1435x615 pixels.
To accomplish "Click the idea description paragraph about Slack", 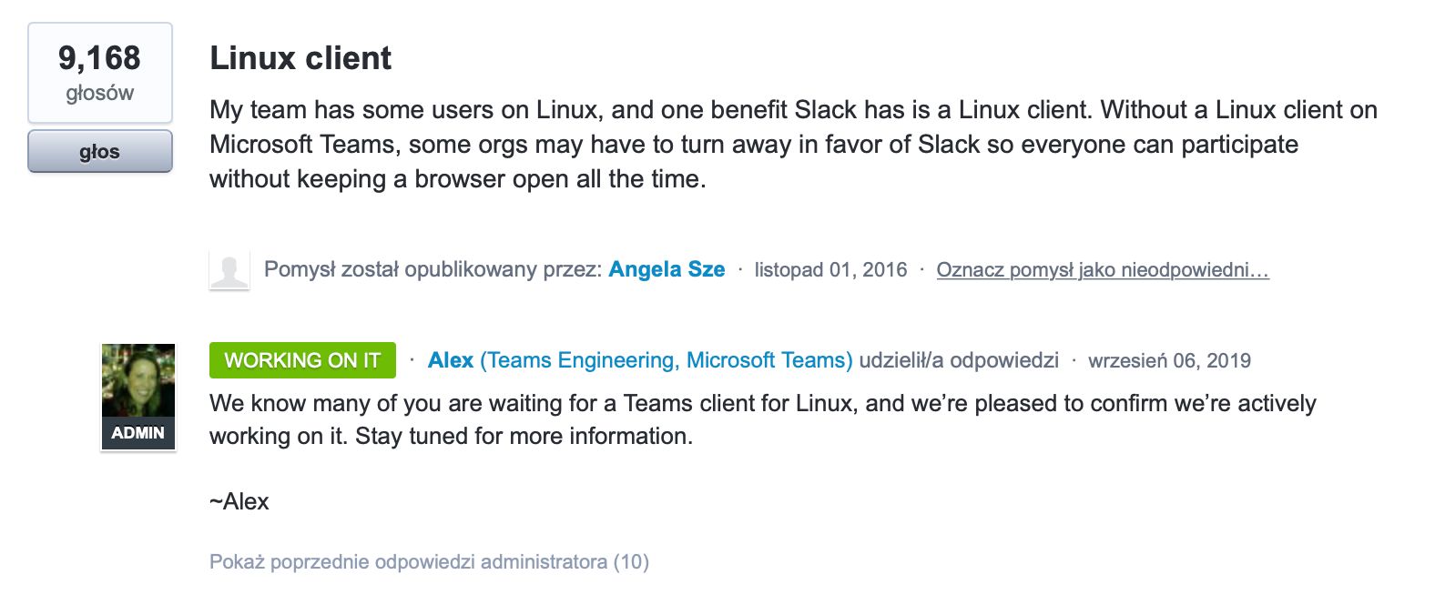I will 792,144.
